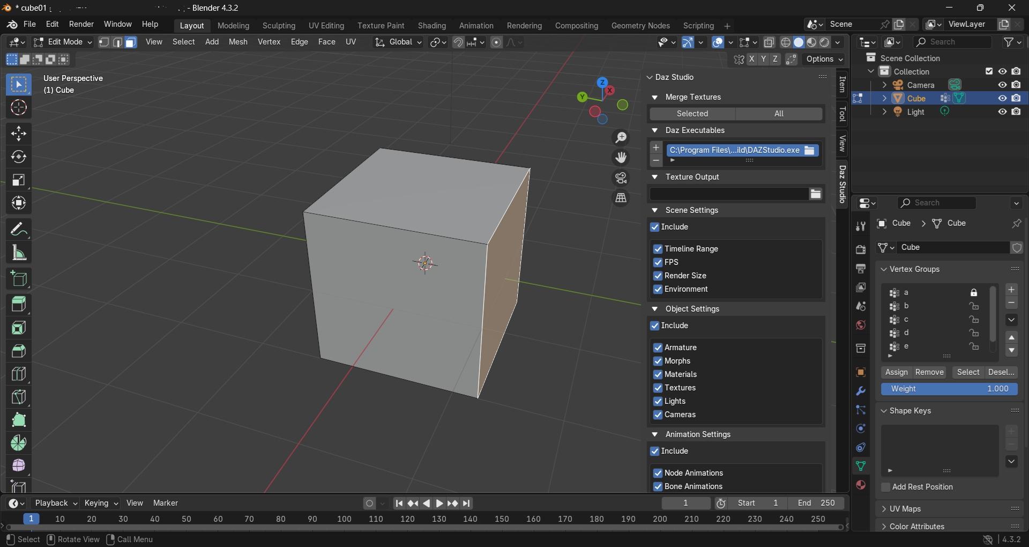Click the Assign vertex group button

896,372
